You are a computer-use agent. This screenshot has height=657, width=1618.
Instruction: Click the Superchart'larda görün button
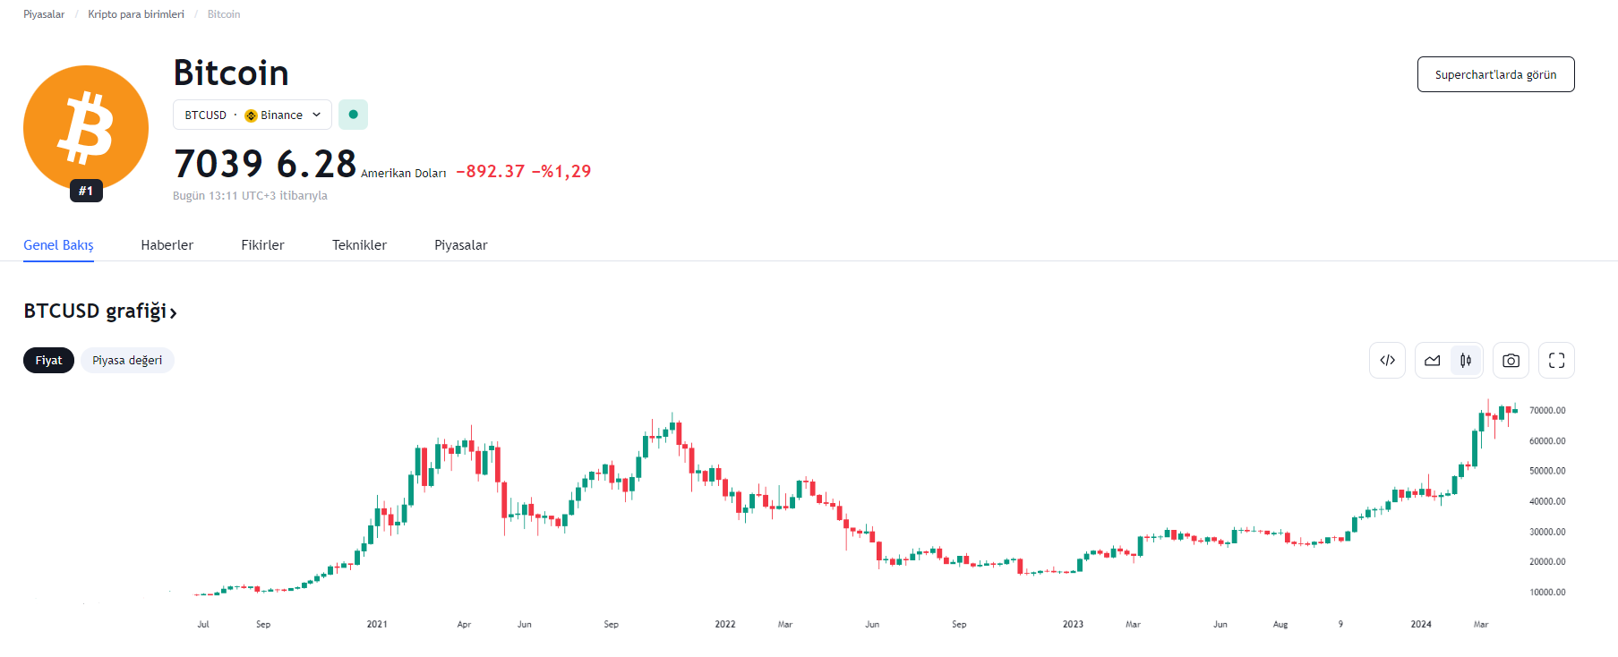tap(1495, 74)
